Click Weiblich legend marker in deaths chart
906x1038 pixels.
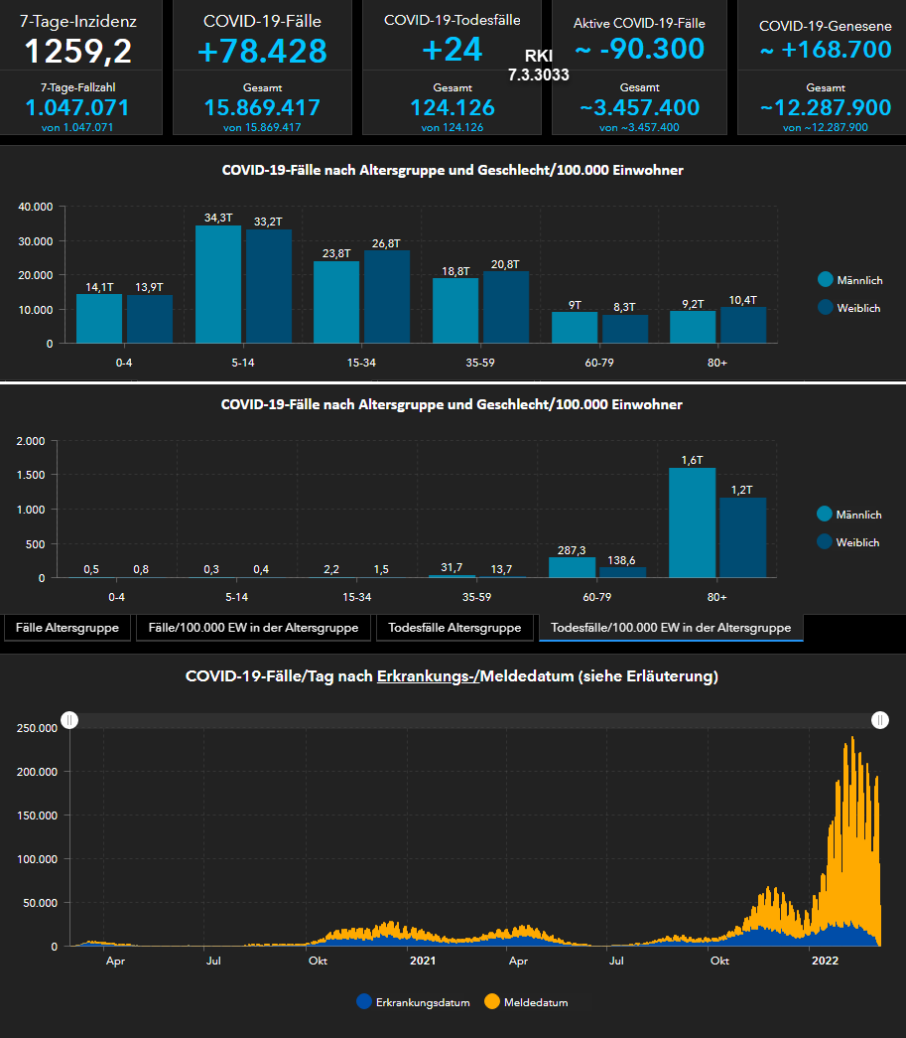(825, 542)
